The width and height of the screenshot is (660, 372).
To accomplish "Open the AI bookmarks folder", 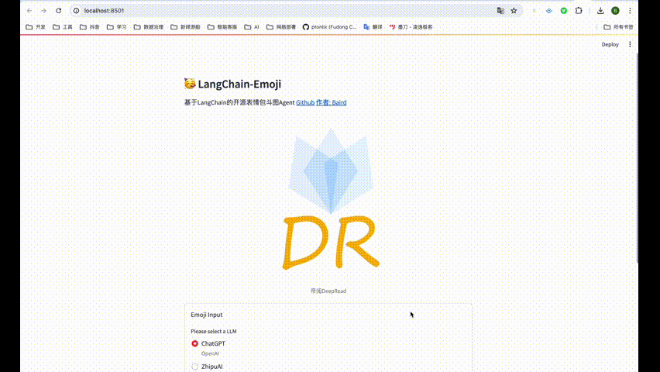I will (252, 27).
